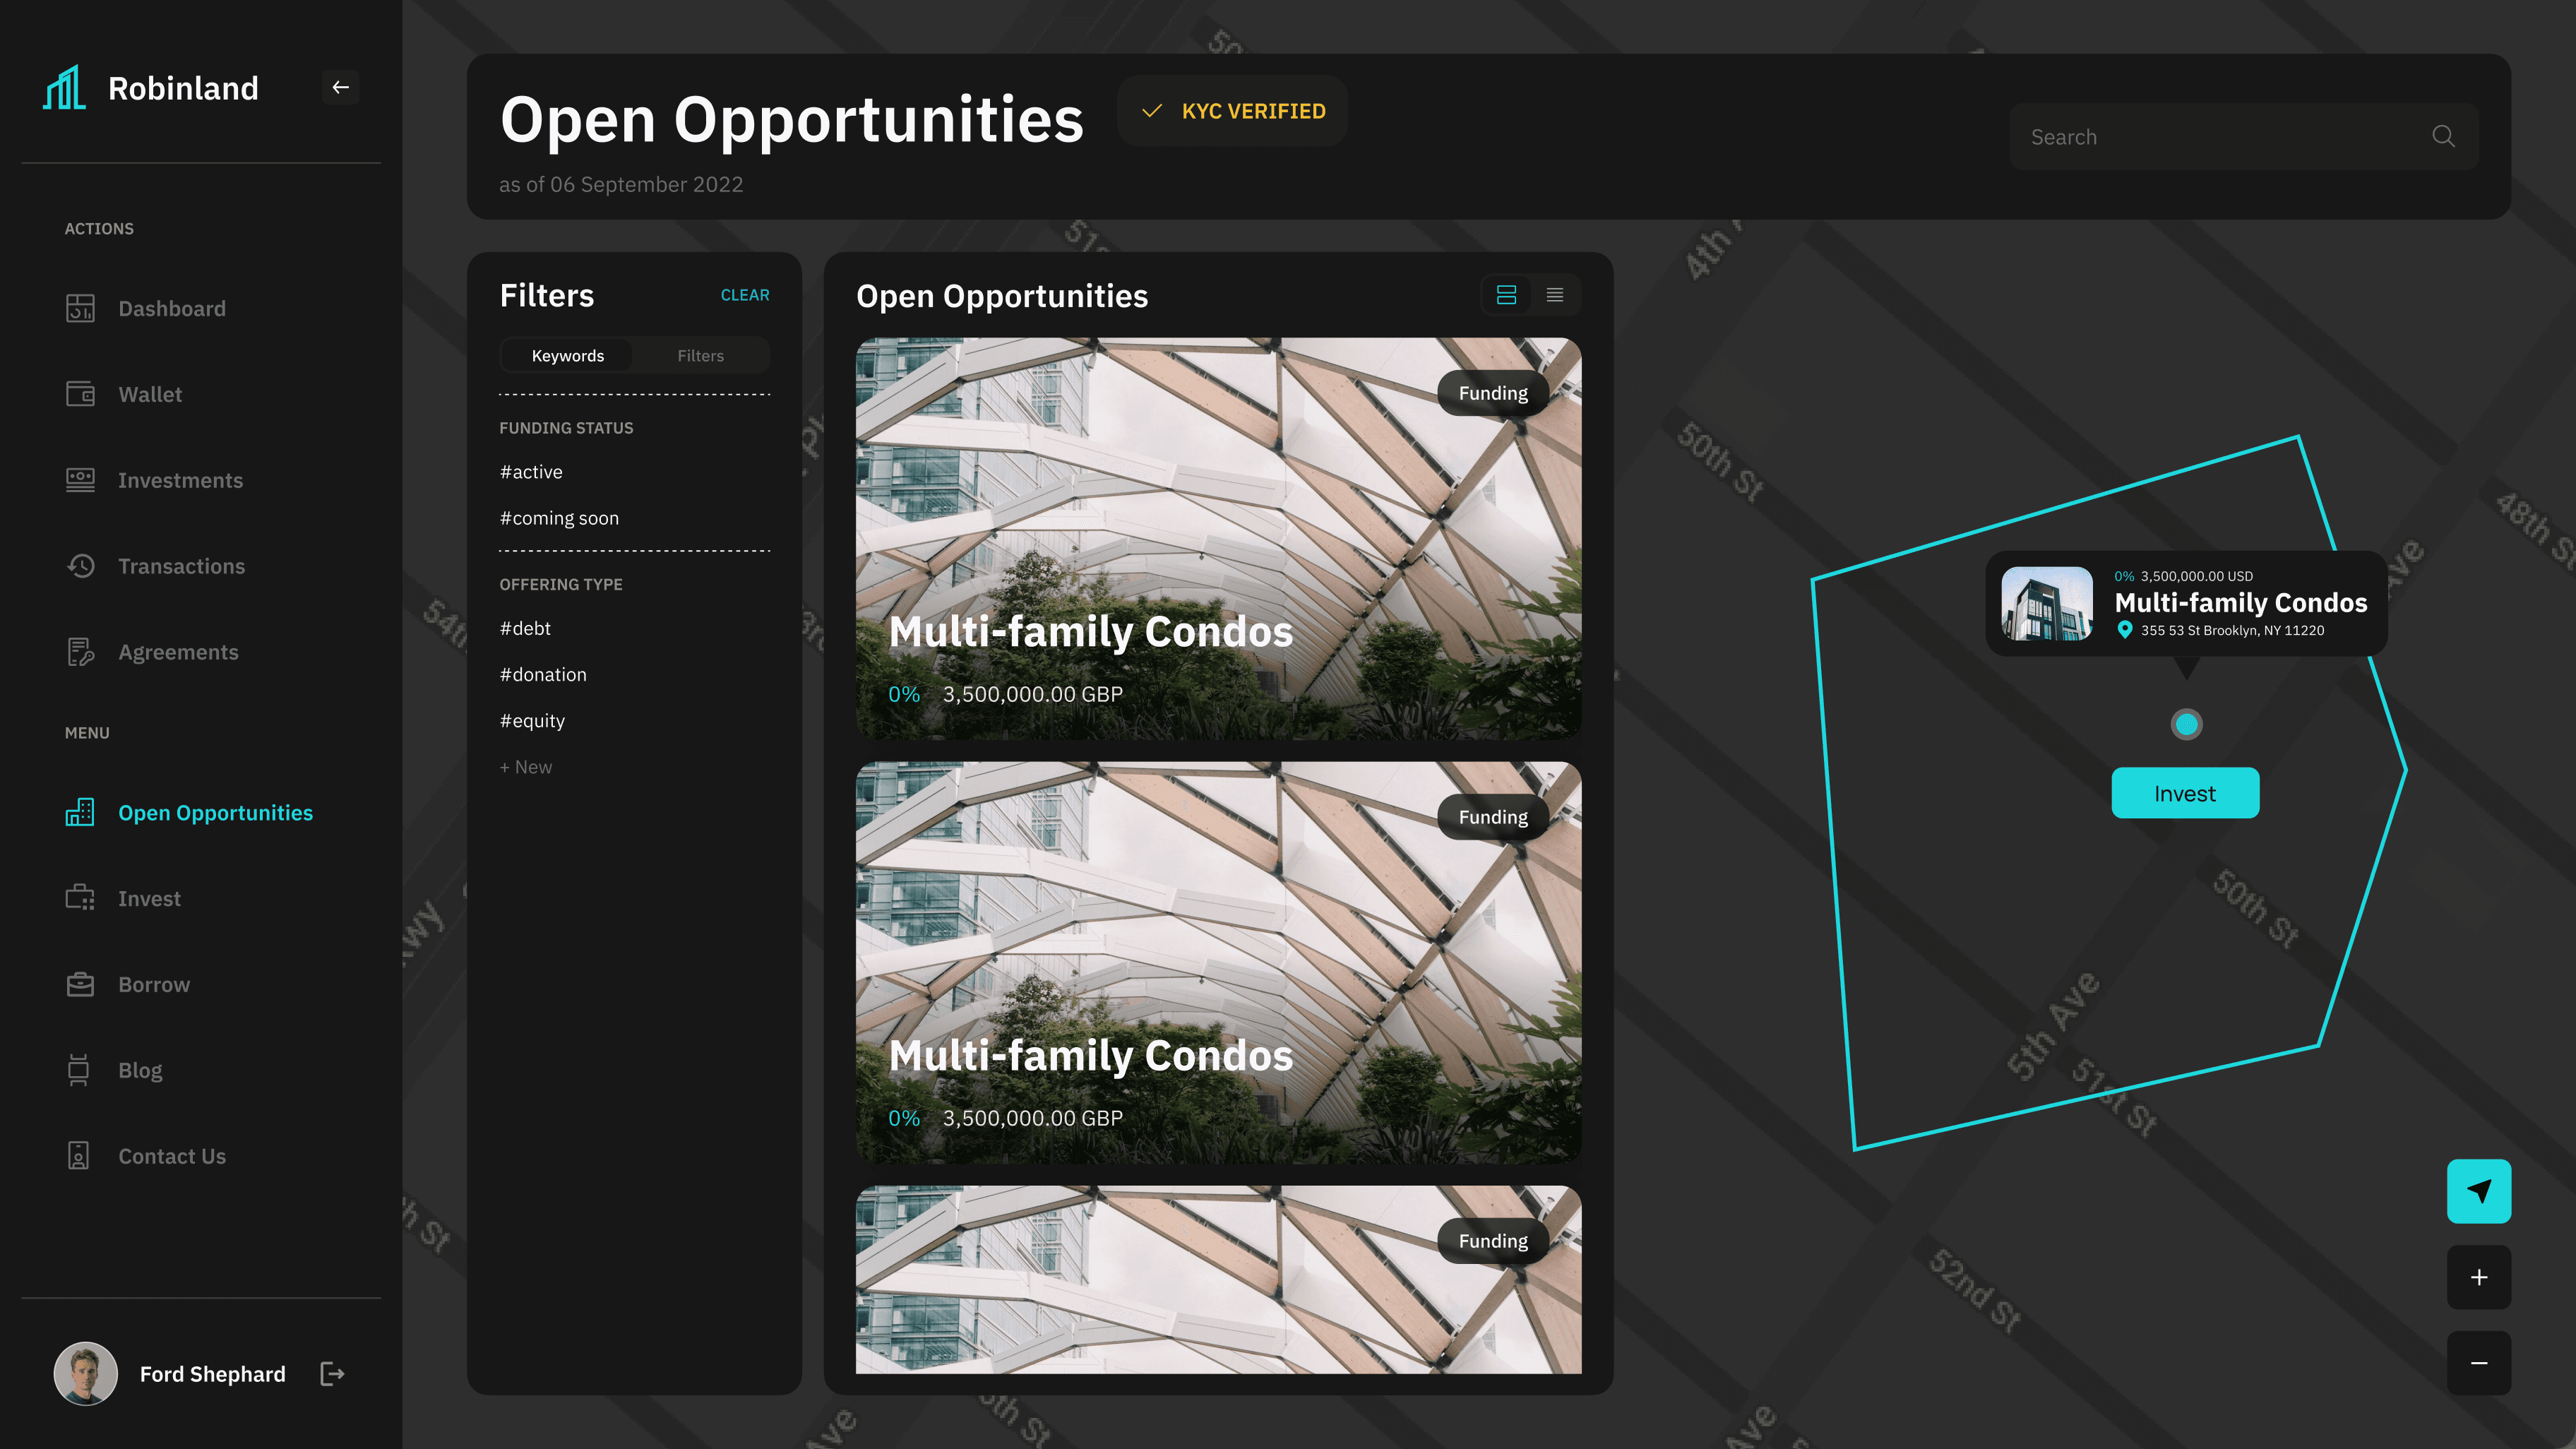
Task: Toggle the #equity offering type keyword
Action: click(532, 721)
